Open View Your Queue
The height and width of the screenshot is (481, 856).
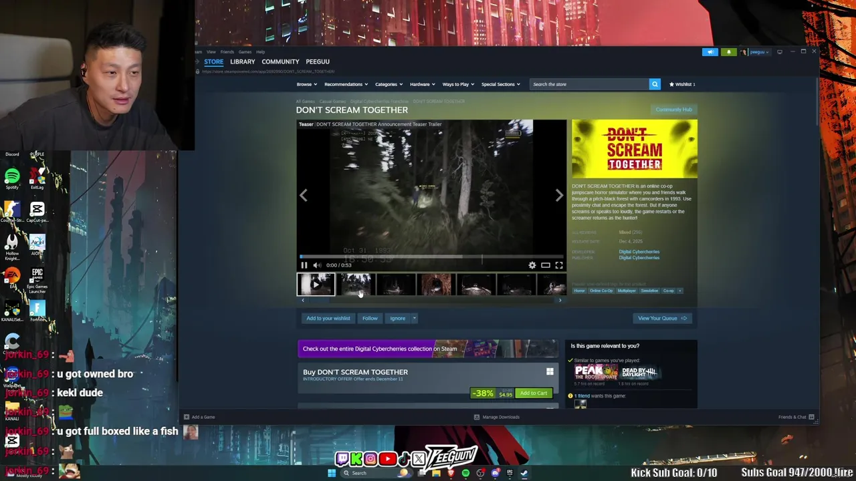pyautogui.click(x=662, y=318)
